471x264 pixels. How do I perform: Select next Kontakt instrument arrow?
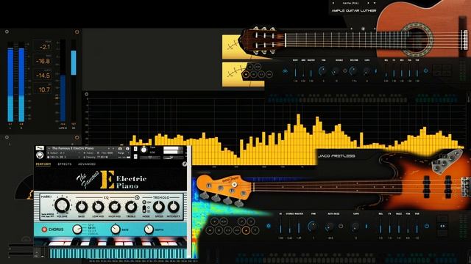click(113, 148)
